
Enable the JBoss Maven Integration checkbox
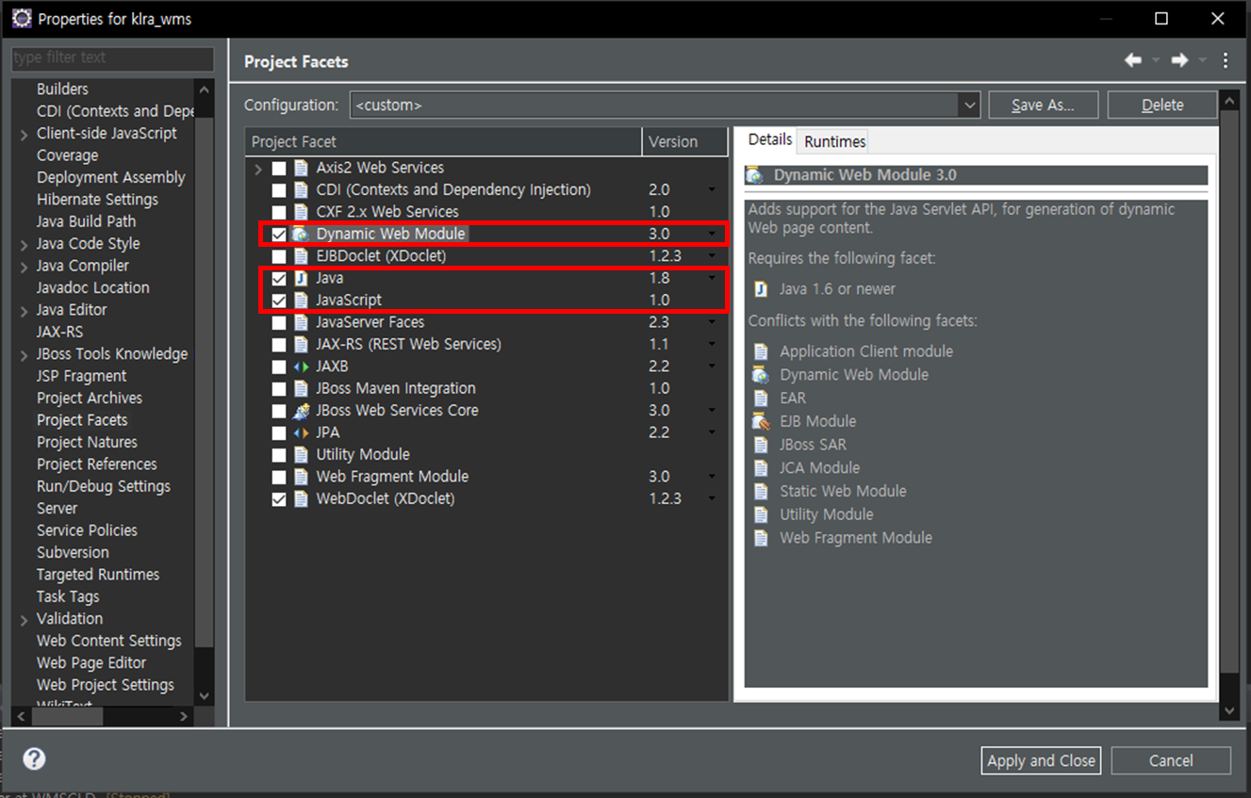[279, 389]
